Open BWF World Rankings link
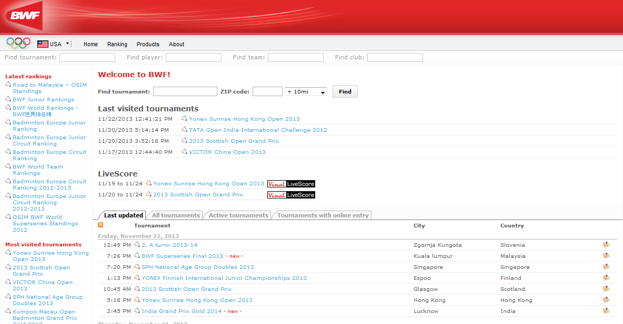This screenshot has width=623, height=324. pyautogui.click(x=45, y=111)
